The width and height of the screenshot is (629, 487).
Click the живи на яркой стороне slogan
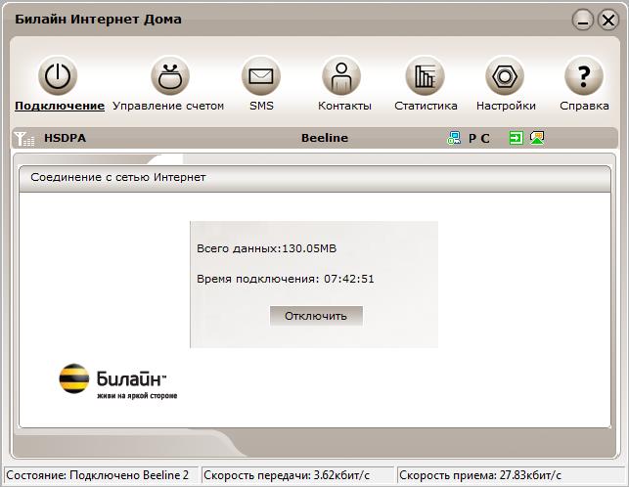[137, 396]
